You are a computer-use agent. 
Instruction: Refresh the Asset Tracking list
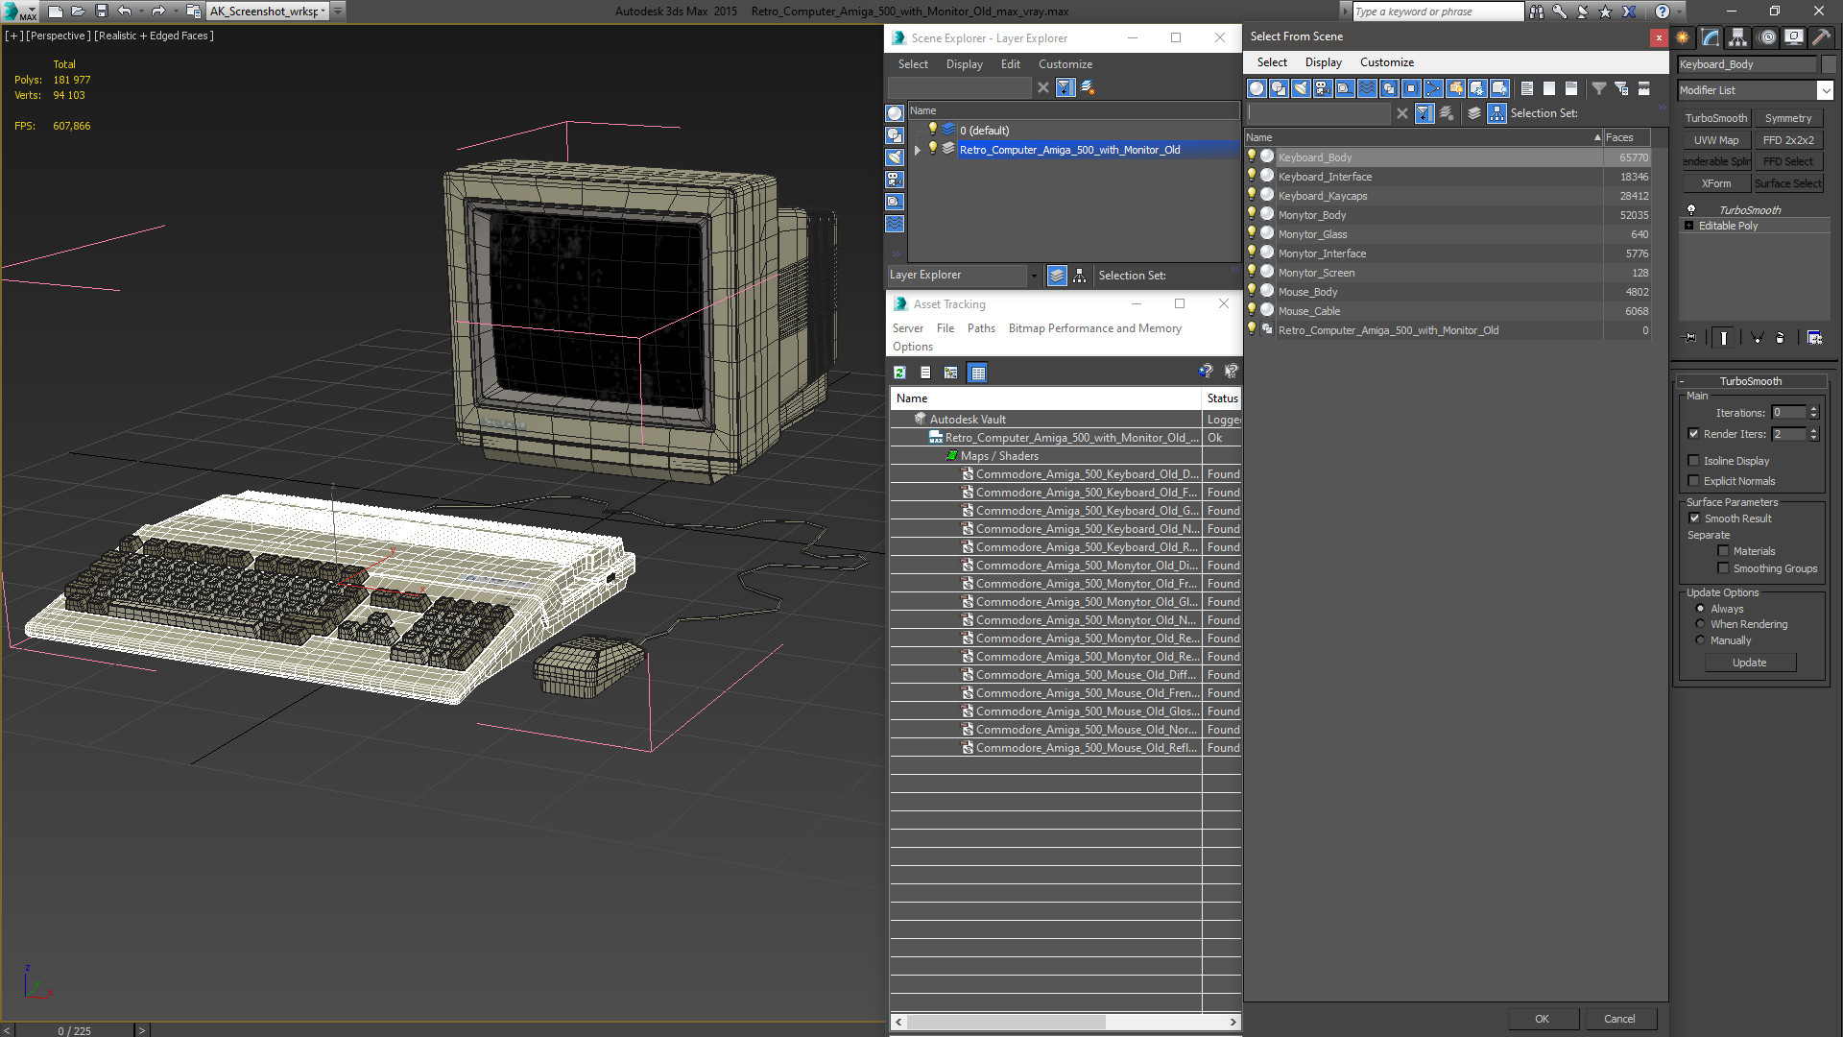coord(899,373)
